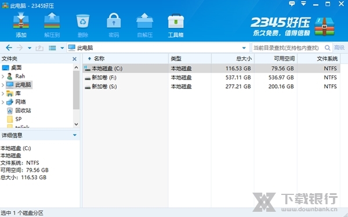The height and width of the screenshot is (217, 348).
Task: Open navigation history dropdown arrow
Action: (x=30, y=48)
